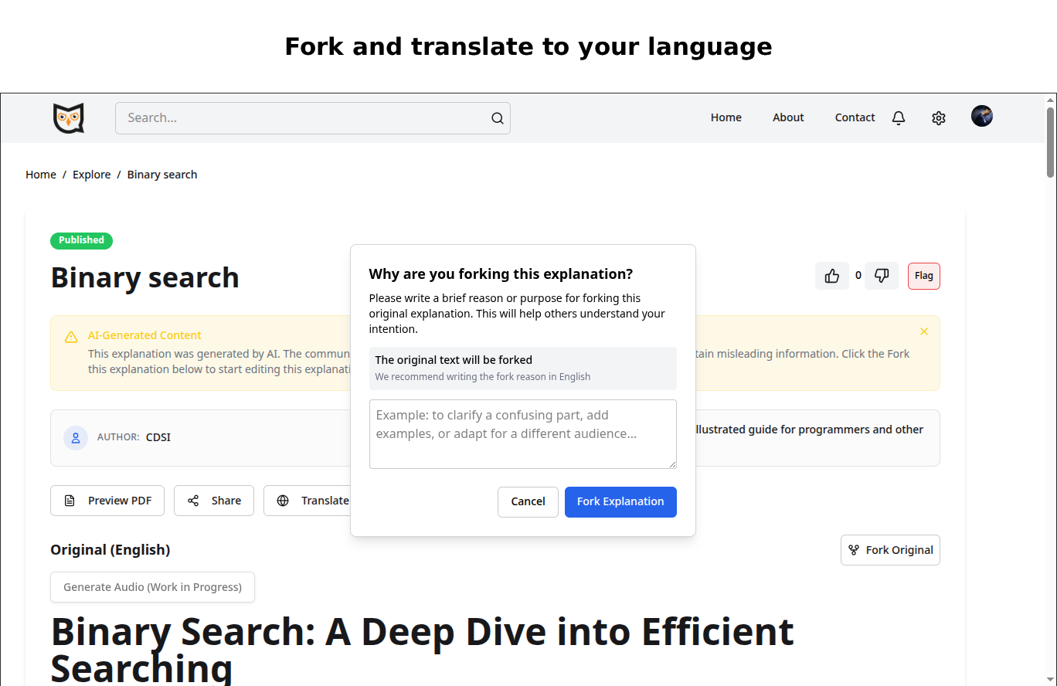Click the warning triangle icon

71,337
